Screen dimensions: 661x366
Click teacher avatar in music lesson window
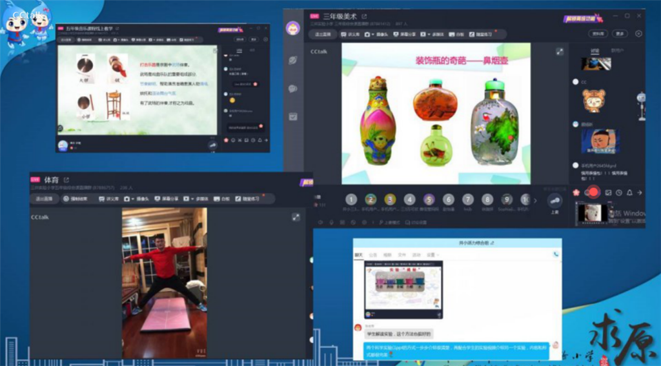click(63, 145)
